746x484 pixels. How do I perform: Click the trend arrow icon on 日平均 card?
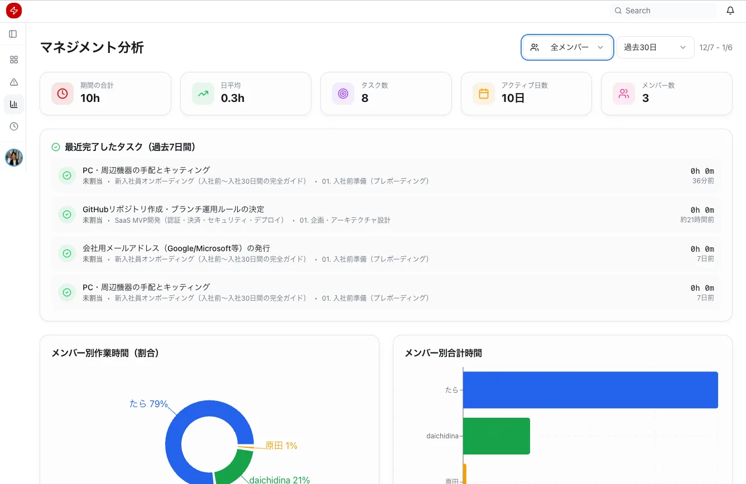[x=203, y=94]
